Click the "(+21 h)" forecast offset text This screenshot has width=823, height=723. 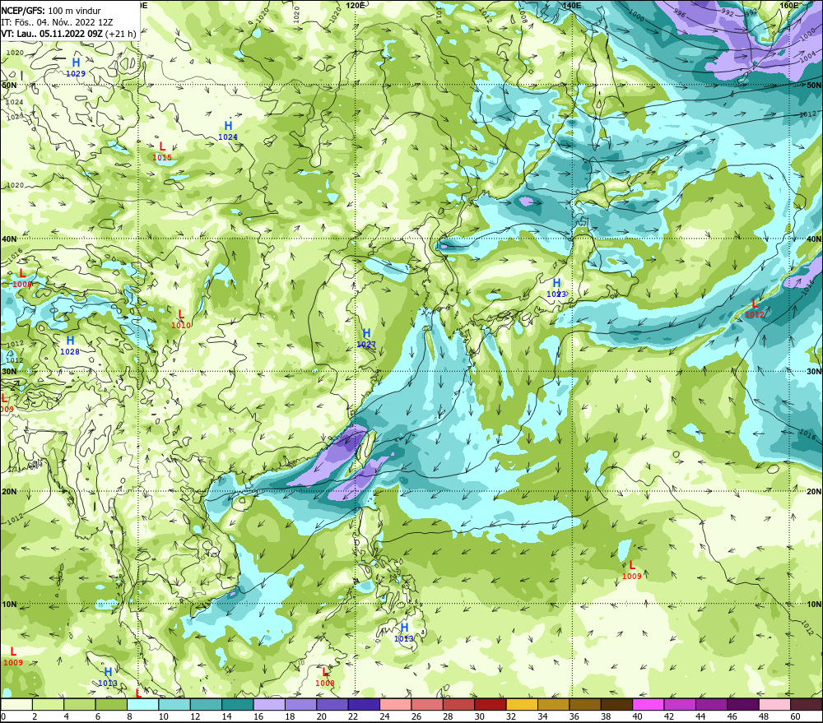click(120, 34)
